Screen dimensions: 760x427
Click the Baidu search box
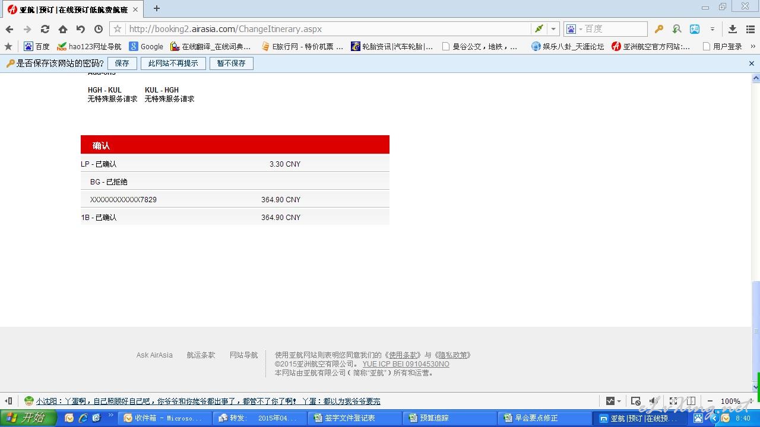[615, 29]
